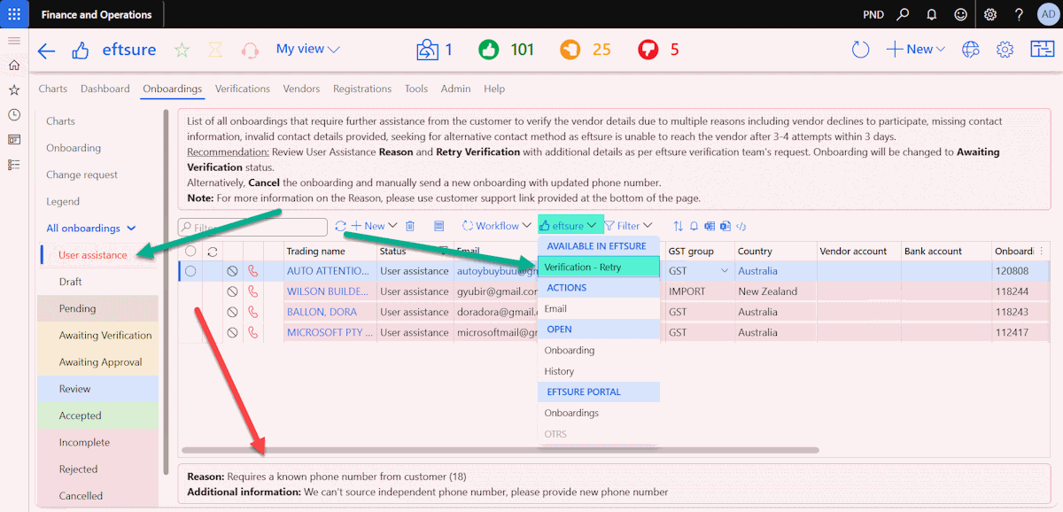This screenshot has width=1063, height=512.
Task: Open the Filter dropdown in grid toolbar
Action: [629, 226]
